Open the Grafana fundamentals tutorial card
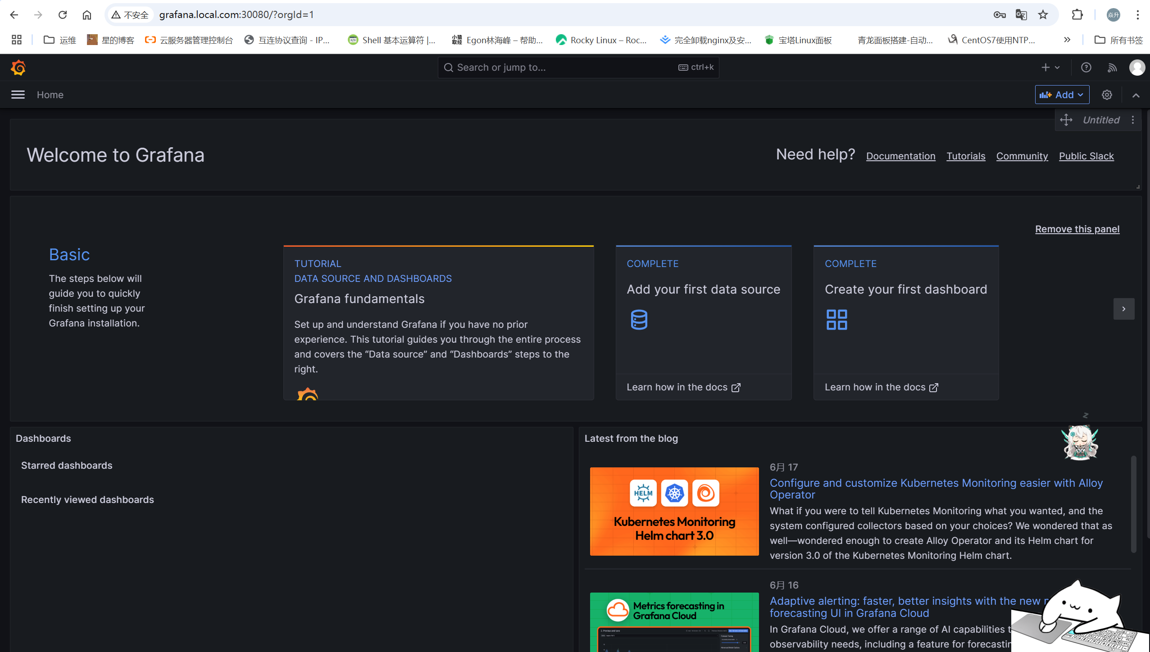The width and height of the screenshot is (1150, 652). [438, 322]
